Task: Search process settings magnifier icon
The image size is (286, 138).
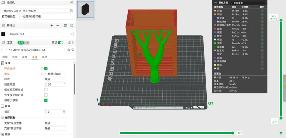Action: coord(73,50)
